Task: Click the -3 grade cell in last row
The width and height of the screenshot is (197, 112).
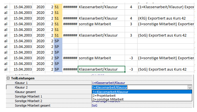Action: [131, 69]
